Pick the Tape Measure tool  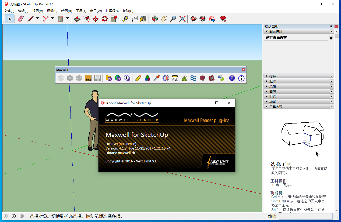click(x=125, y=19)
